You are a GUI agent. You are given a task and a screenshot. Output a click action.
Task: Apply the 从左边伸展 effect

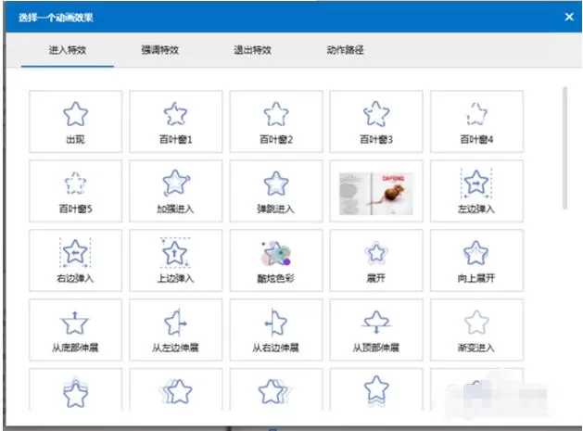click(x=176, y=330)
